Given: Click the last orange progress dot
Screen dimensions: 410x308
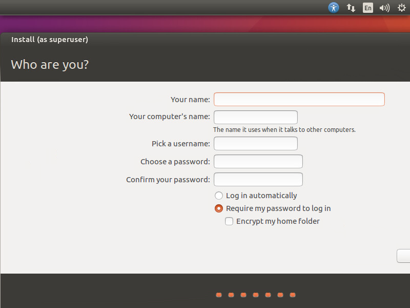Looking at the screenshot, I should pyautogui.click(x=293, y=295).
